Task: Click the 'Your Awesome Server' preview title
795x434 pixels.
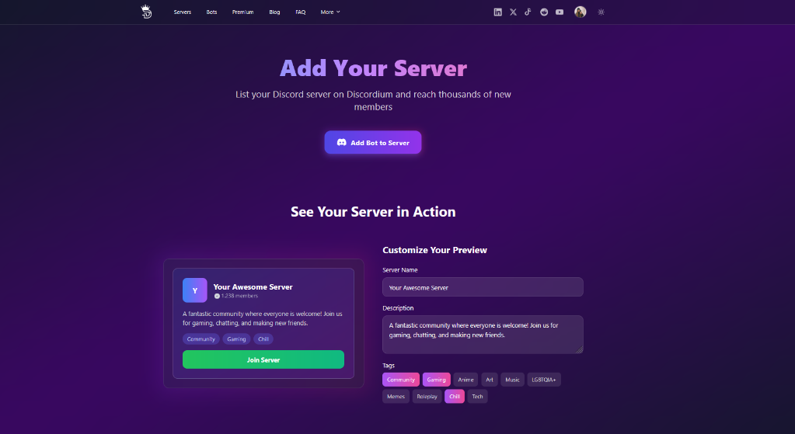Action: (253, 286)
